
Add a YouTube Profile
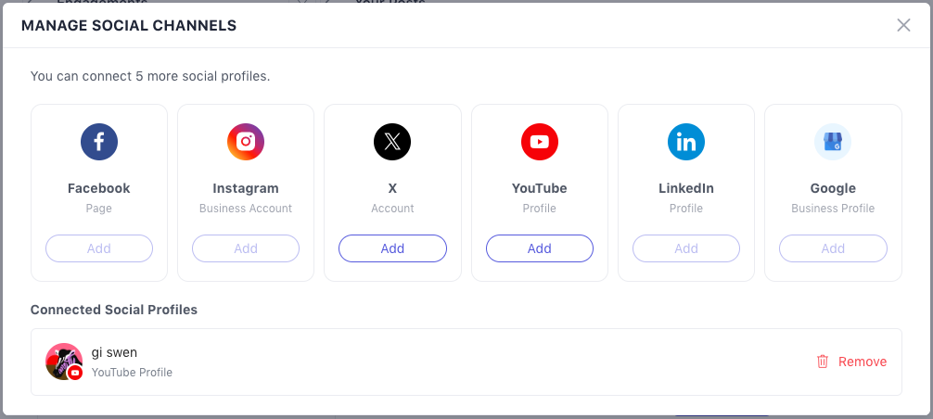(x=539, y=248)
